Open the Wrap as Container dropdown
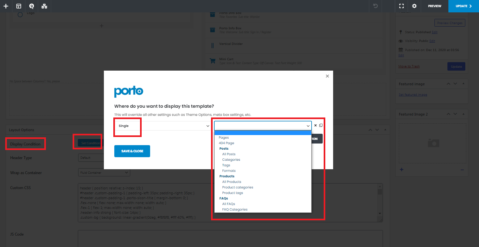479x247 pixels. coord(104,173)
